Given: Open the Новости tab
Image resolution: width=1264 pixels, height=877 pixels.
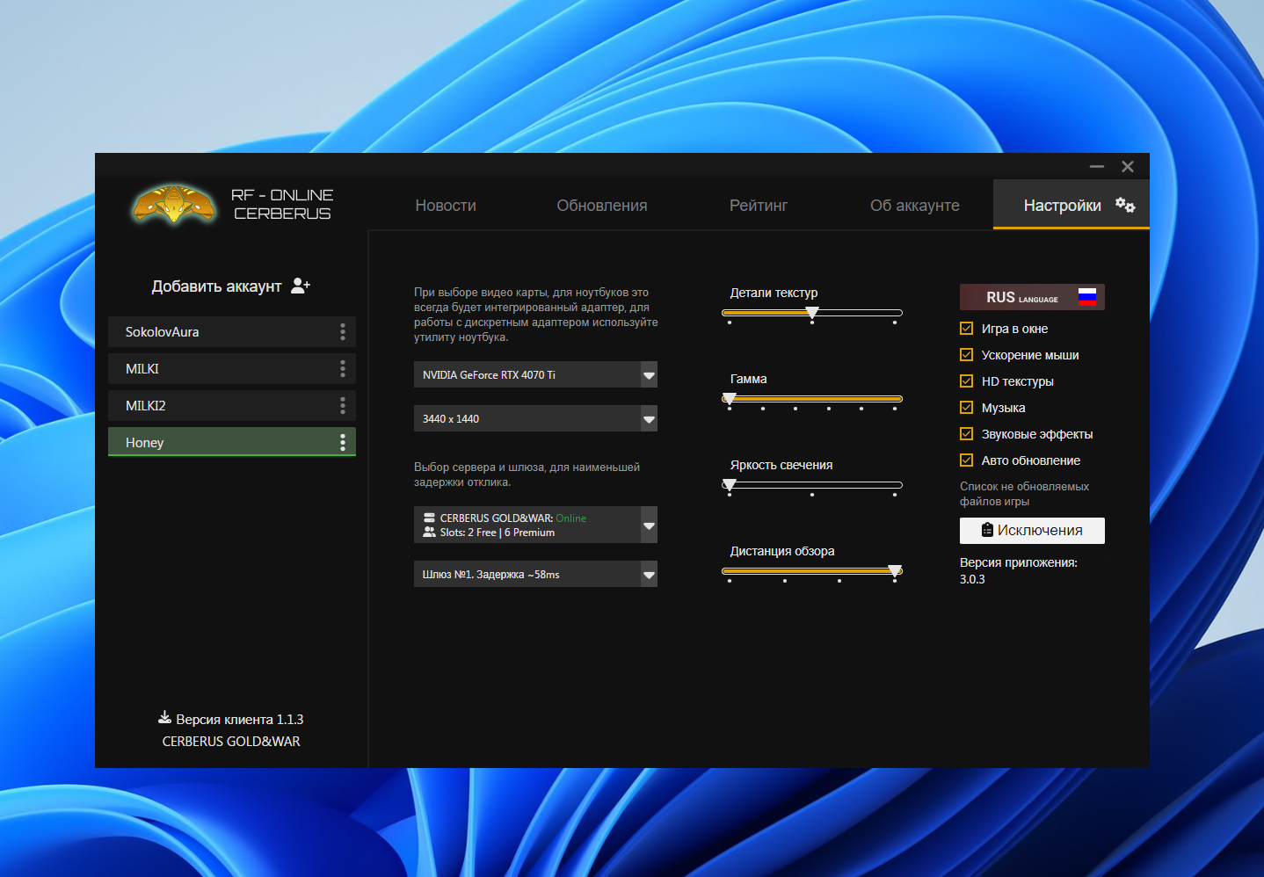Looking at the screenshot, I should click(446, 205).
